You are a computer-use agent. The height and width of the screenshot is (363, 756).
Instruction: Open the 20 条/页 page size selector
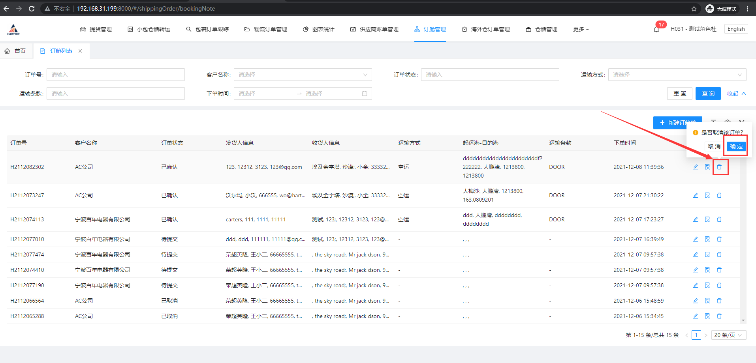[728, 335]
